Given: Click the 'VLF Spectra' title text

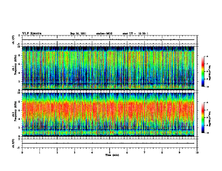Looking at the screenshot, I should (32, 34).
